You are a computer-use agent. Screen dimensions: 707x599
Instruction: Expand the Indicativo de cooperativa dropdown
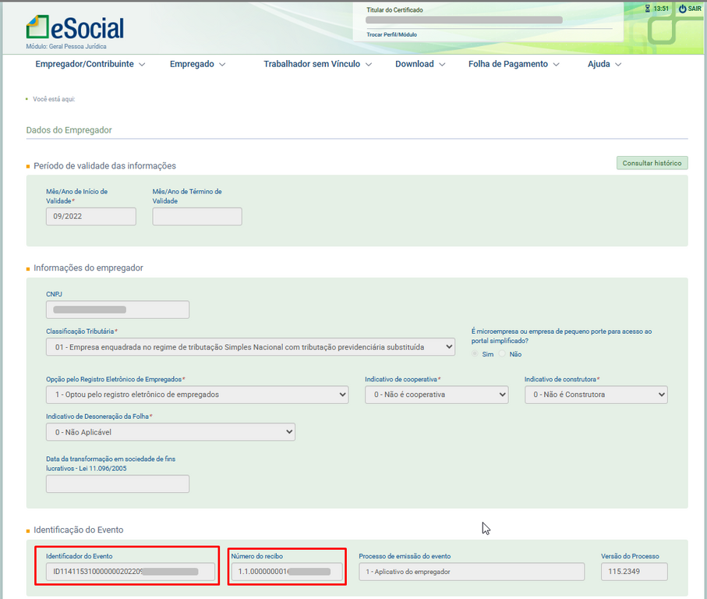tap(436, 395)
